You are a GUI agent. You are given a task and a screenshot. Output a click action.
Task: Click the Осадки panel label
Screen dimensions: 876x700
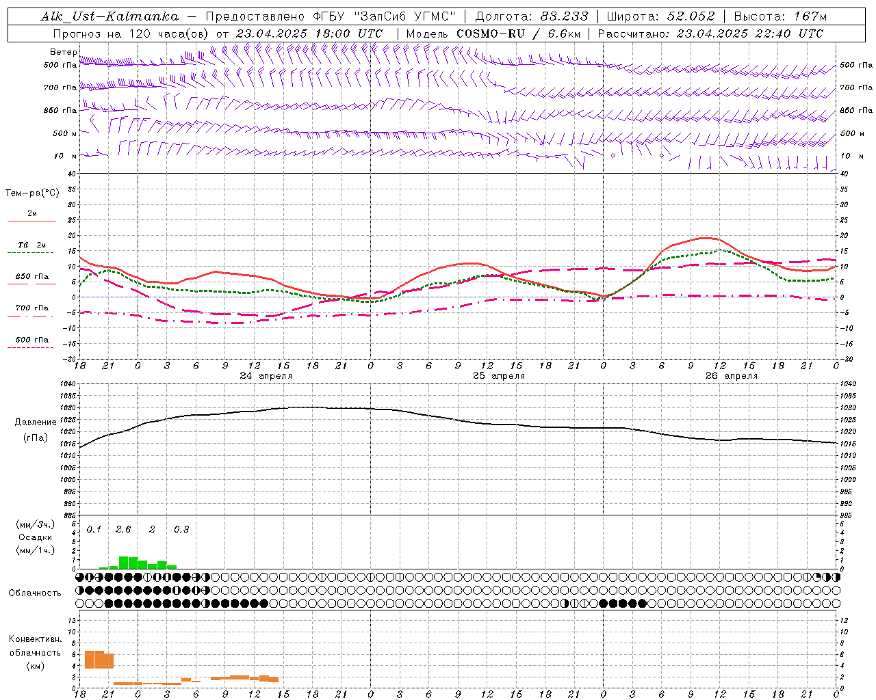[x=35, y=537]
